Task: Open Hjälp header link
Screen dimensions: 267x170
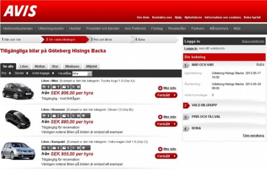Action: pos(178,17)
